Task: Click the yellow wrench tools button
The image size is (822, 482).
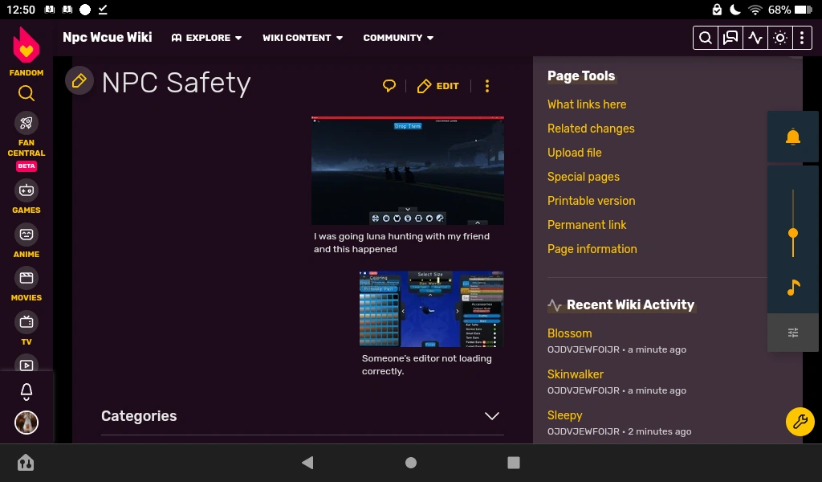Action: [x=800, y=422]
